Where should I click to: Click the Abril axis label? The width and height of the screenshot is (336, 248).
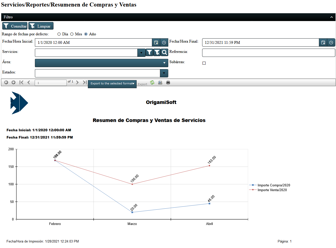209,224
